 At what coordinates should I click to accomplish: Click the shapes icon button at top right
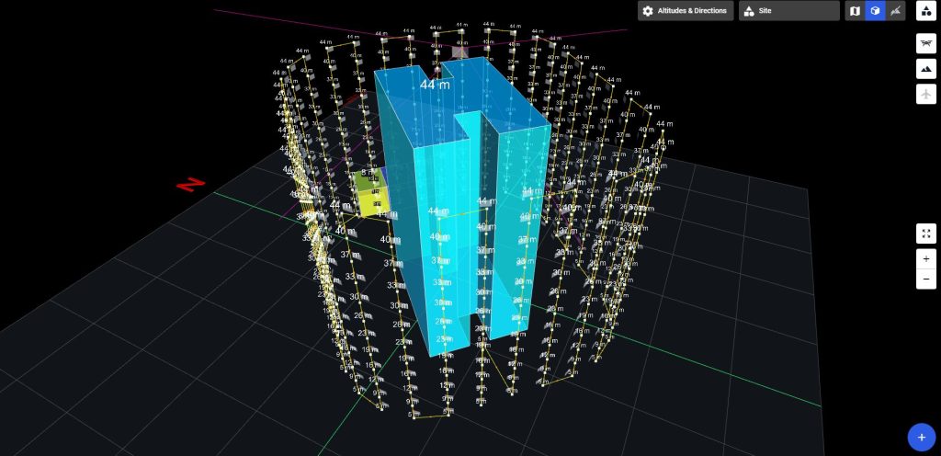coord(926,11)
